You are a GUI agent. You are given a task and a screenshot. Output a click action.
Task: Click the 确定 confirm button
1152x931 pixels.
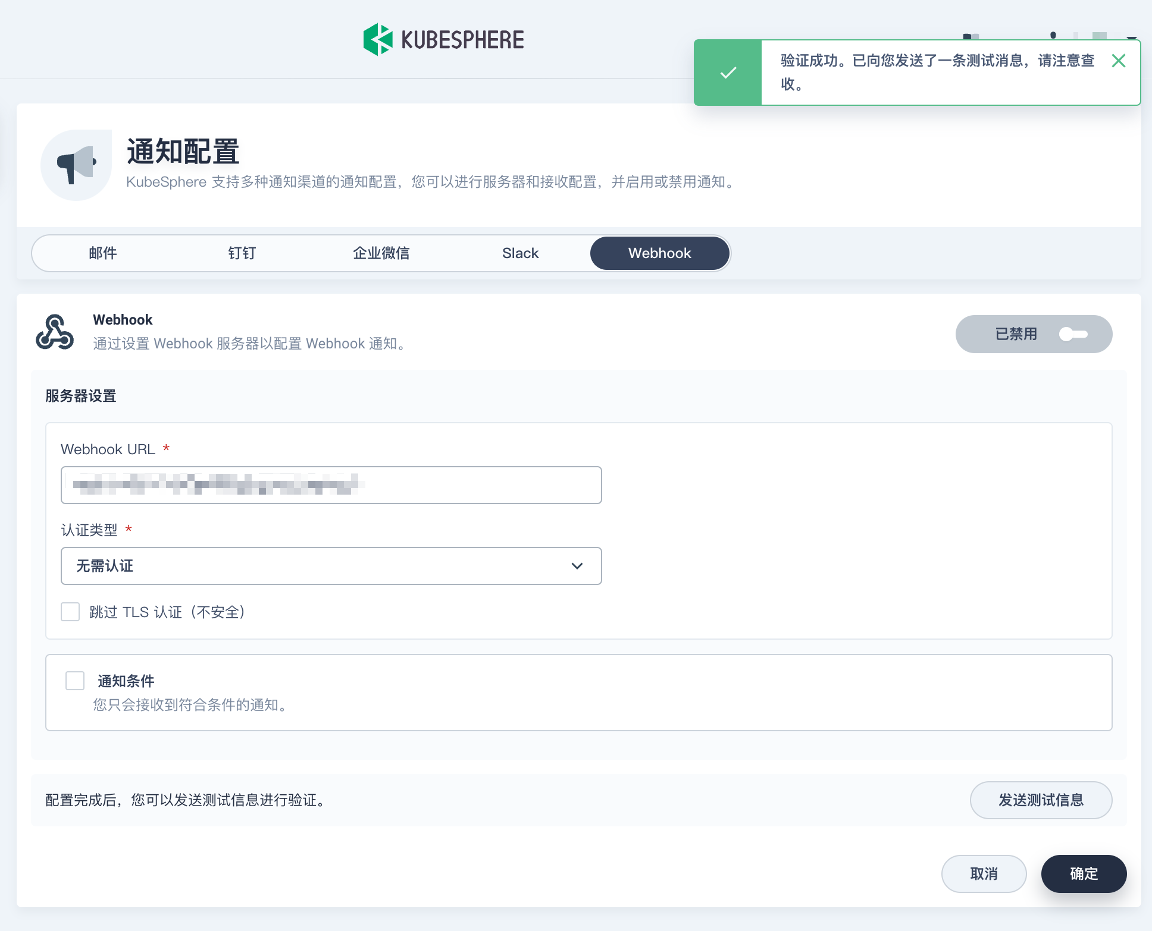[1083, 874]
